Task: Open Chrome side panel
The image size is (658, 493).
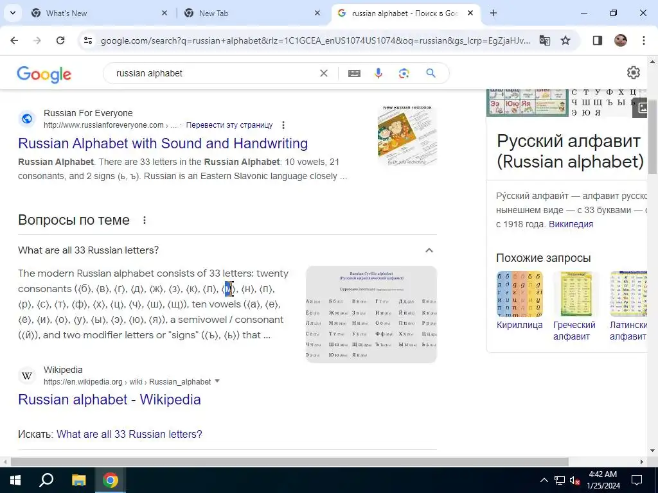Action: (598, 40)
